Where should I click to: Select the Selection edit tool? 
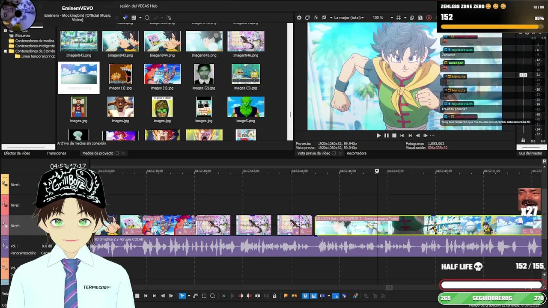(204, 296)
